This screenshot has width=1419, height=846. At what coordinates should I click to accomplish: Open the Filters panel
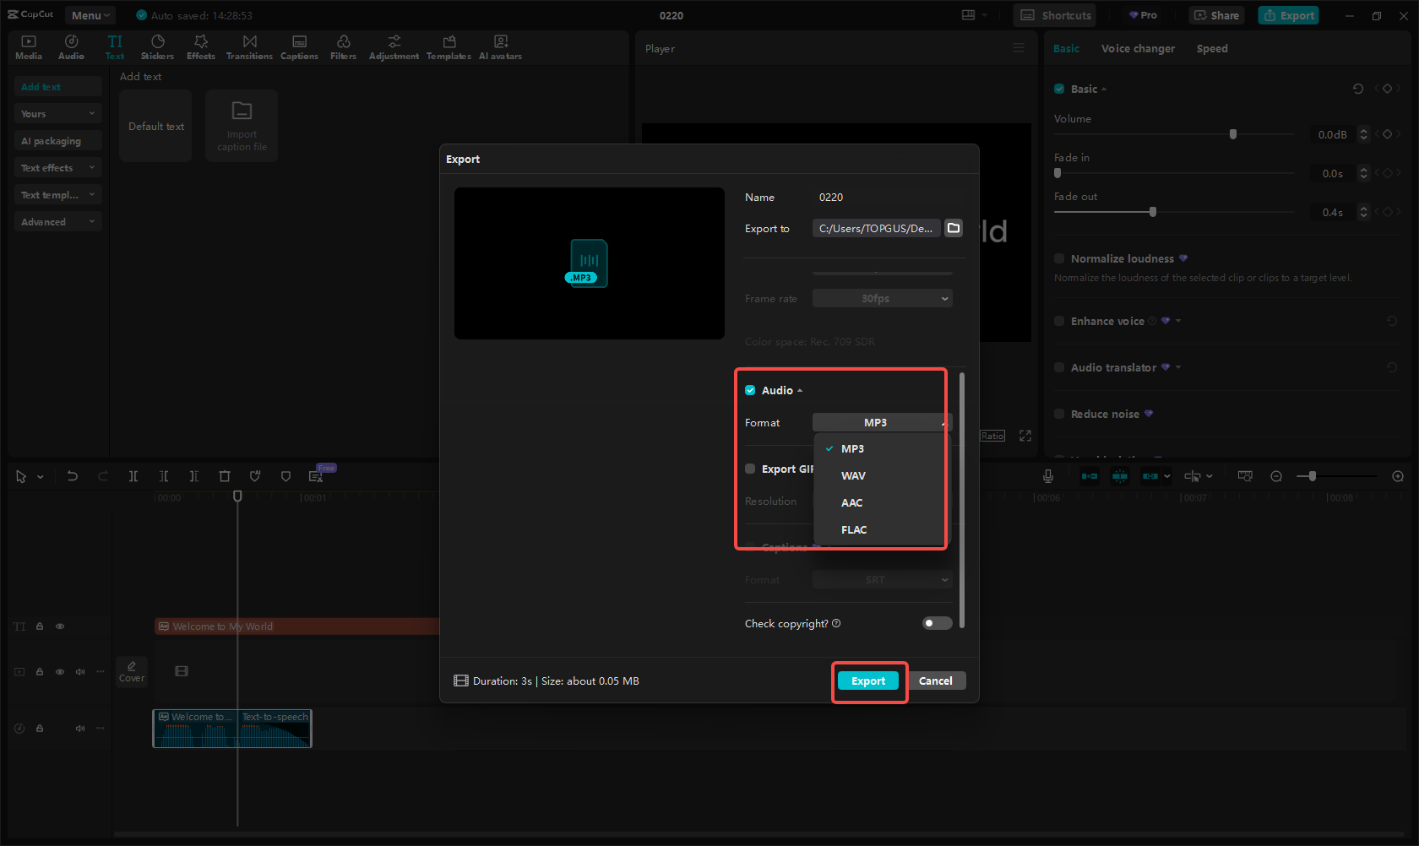pyautogui.click(x=343, y=47)
